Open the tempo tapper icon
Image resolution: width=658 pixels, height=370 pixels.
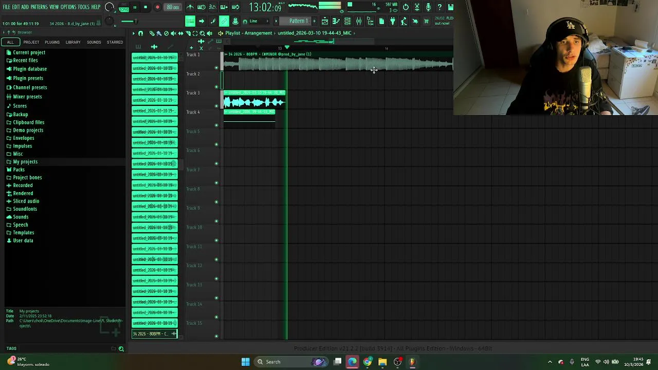coord(404,21)
